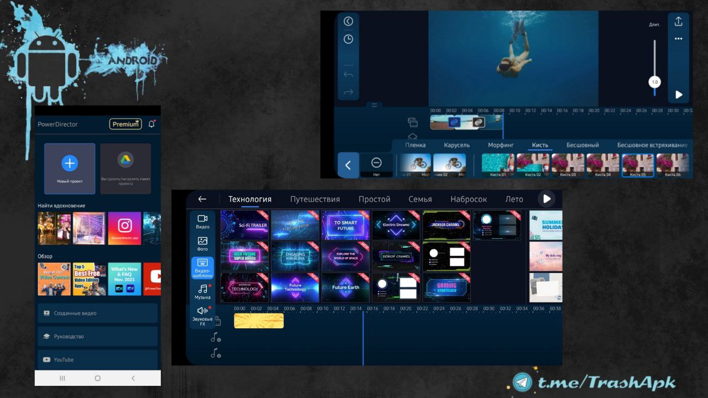
Task: Open the Звуковые FX panel
Action: [202, 315]
